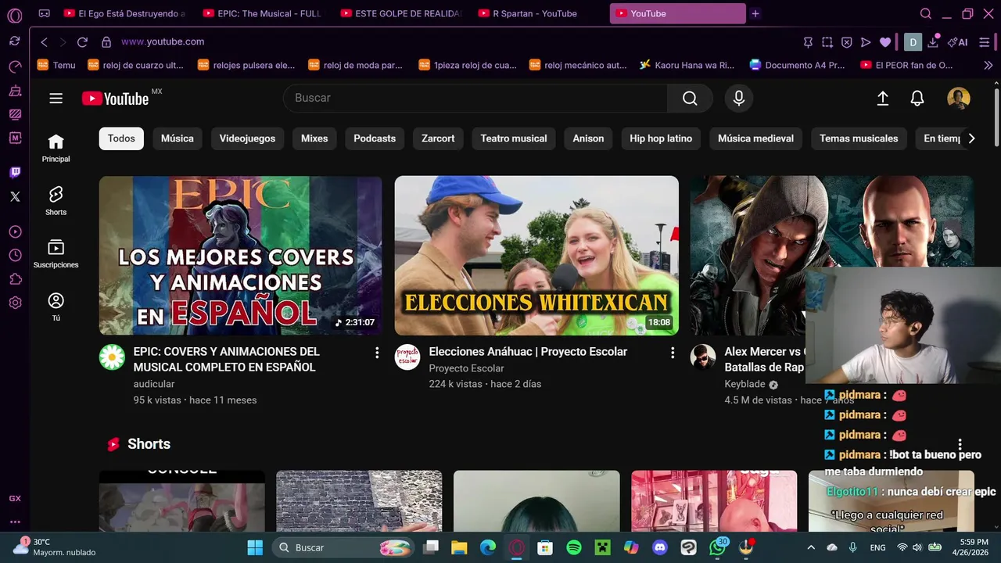Select the 'Teatro musical' chip
The height and width of the screenshot is (563, 1001).
[x=514, y=138]
